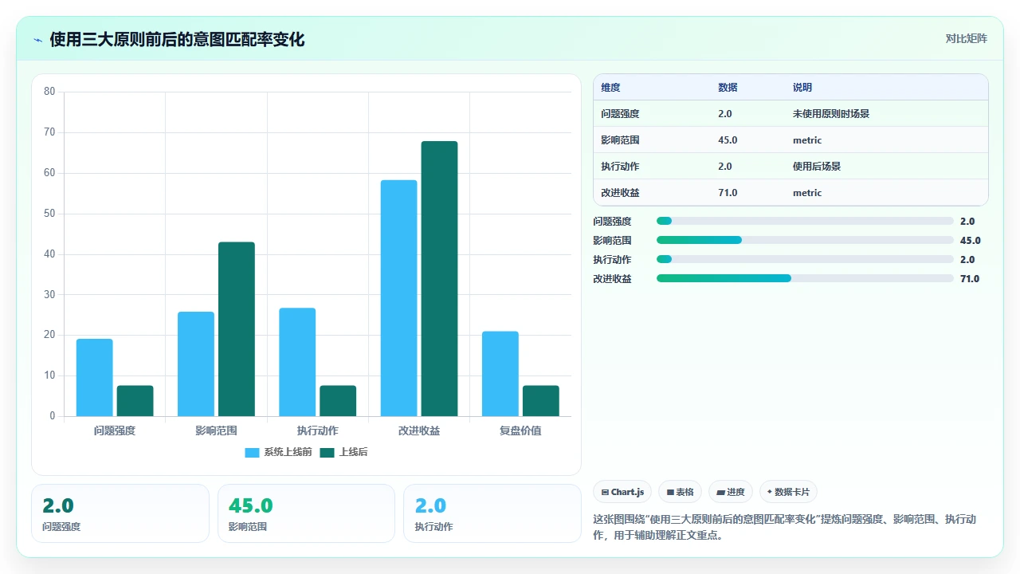
Task: Click the 改进收益 progress bar
Action: 805,278
